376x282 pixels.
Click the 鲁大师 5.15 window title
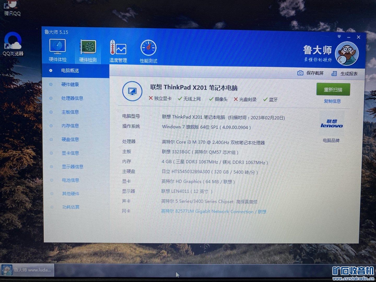click(56, 32)
